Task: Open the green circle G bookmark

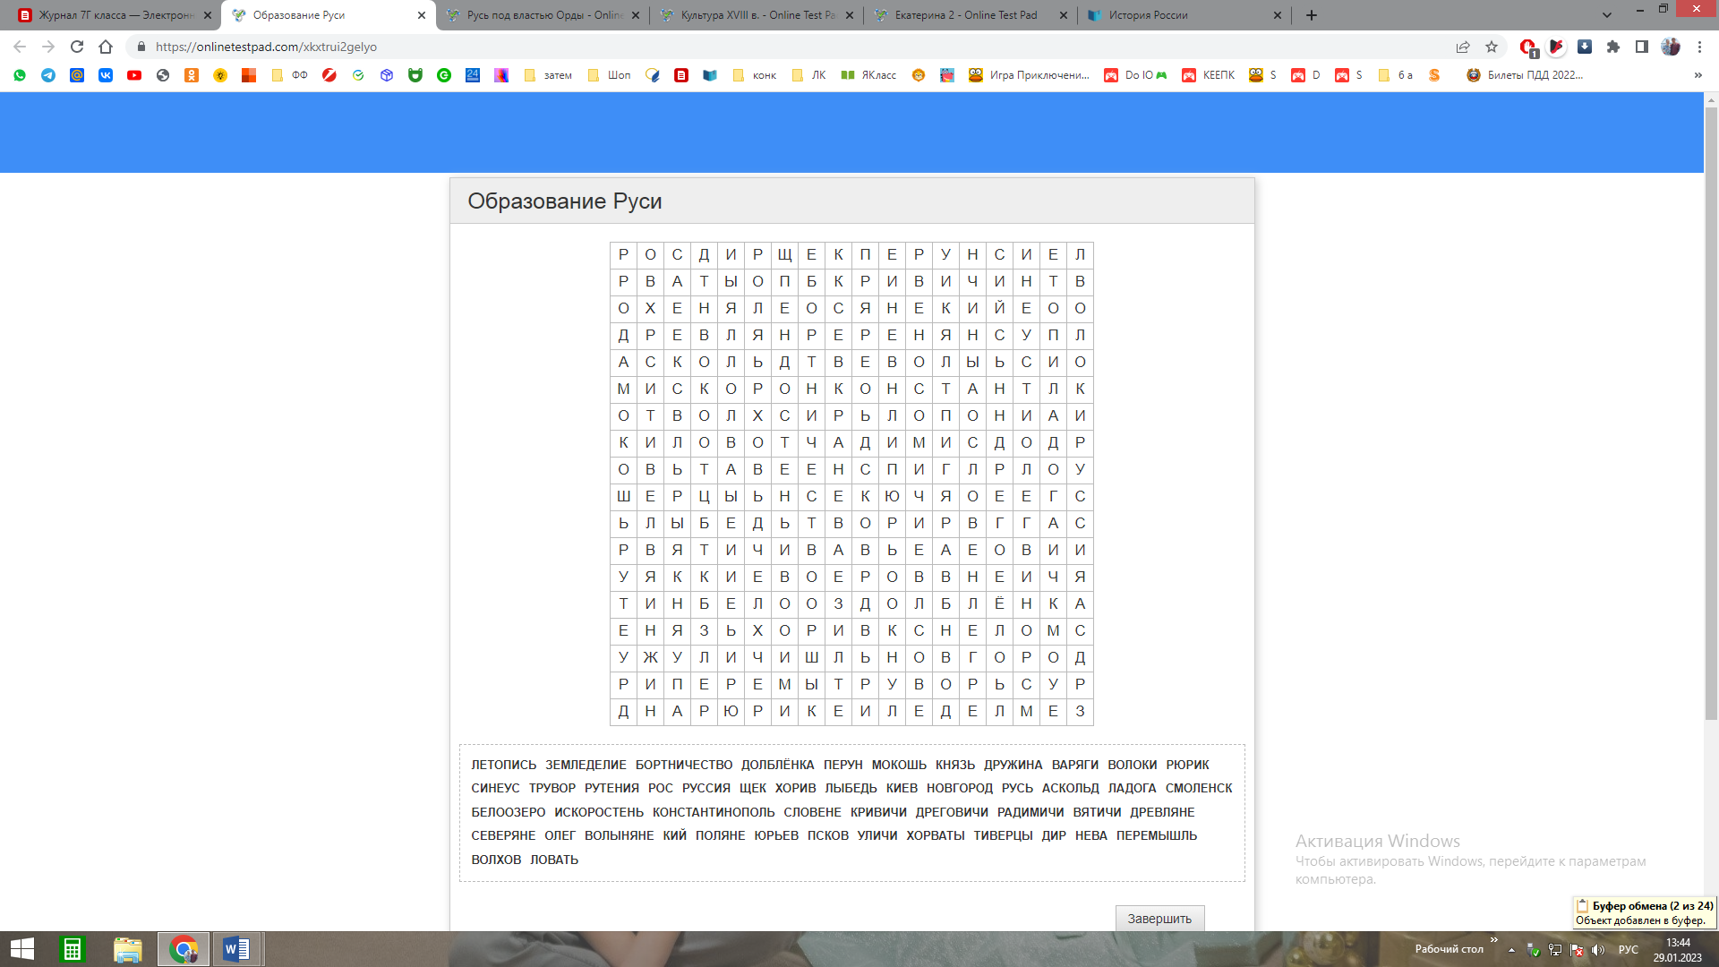Action: tap(444, 75)
